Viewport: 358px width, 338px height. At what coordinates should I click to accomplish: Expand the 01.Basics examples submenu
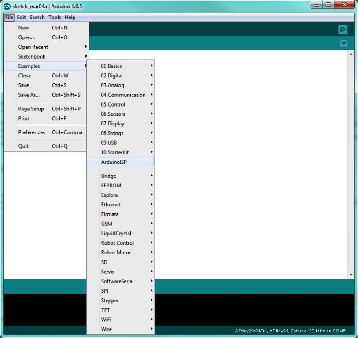pos(121,66)
